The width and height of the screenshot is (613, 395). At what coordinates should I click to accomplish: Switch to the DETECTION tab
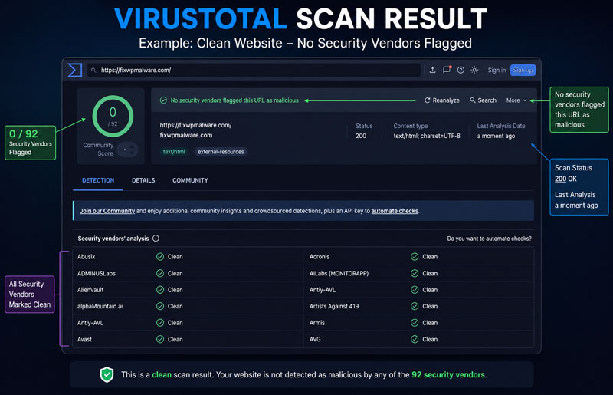98,180
